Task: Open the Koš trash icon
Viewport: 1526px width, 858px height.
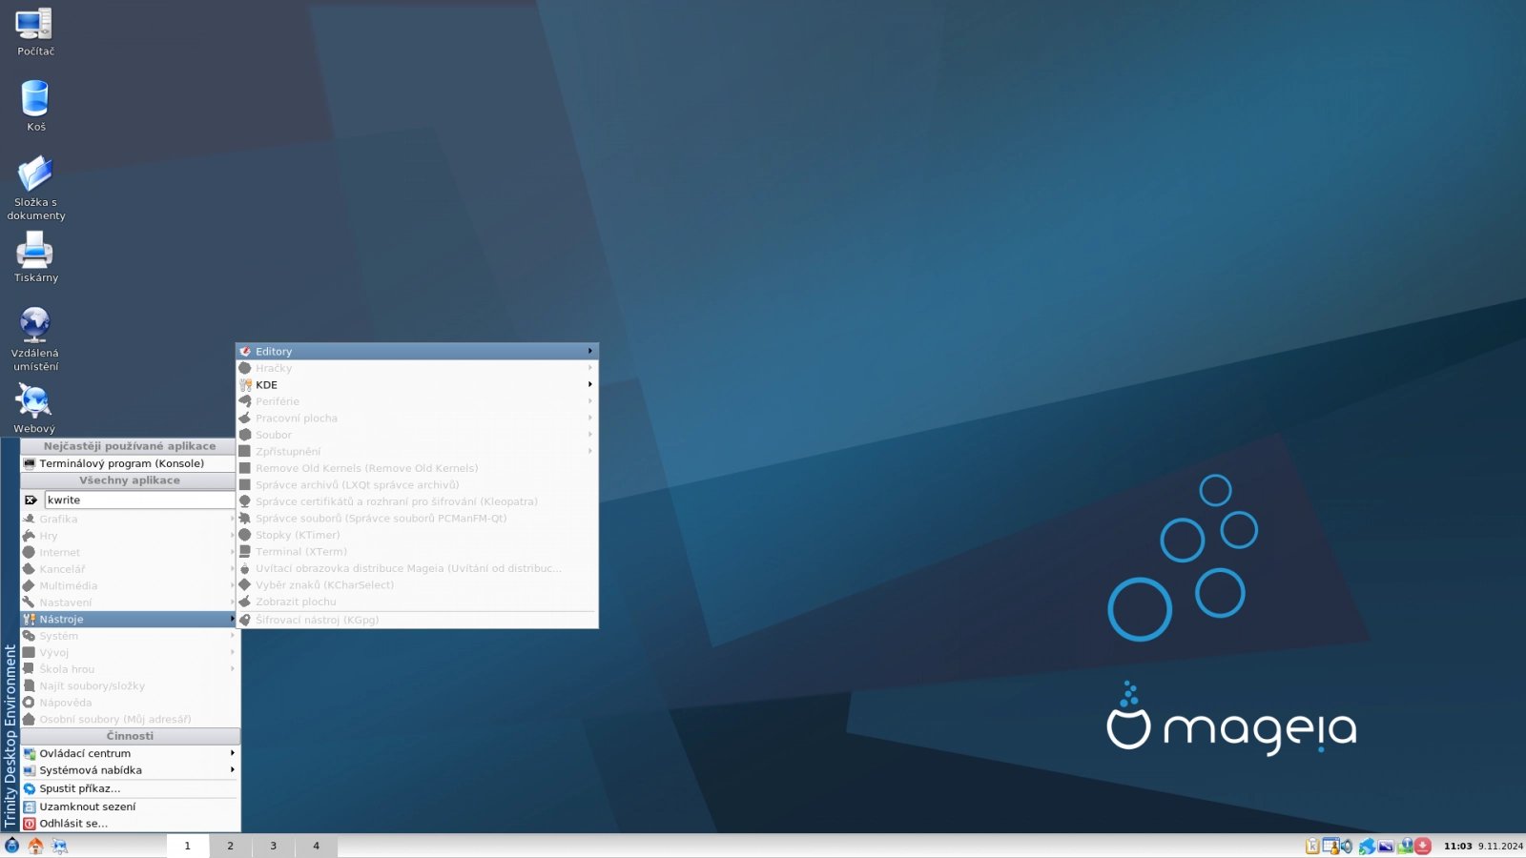Action: coord(35,106)
